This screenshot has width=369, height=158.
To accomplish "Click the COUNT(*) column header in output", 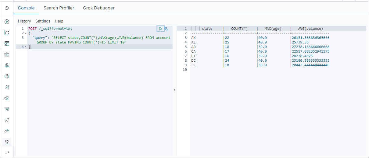I will click(239, 29).
